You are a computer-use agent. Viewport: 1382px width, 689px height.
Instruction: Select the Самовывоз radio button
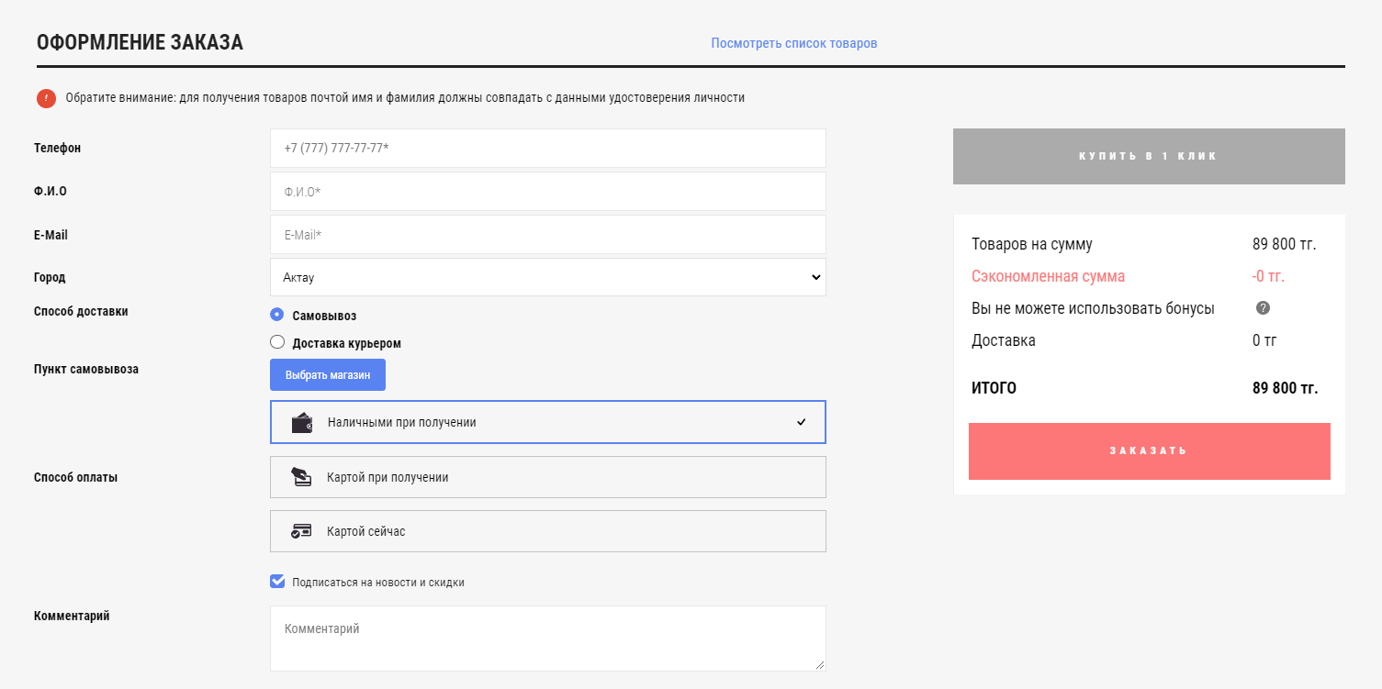(x=277, y=315)
